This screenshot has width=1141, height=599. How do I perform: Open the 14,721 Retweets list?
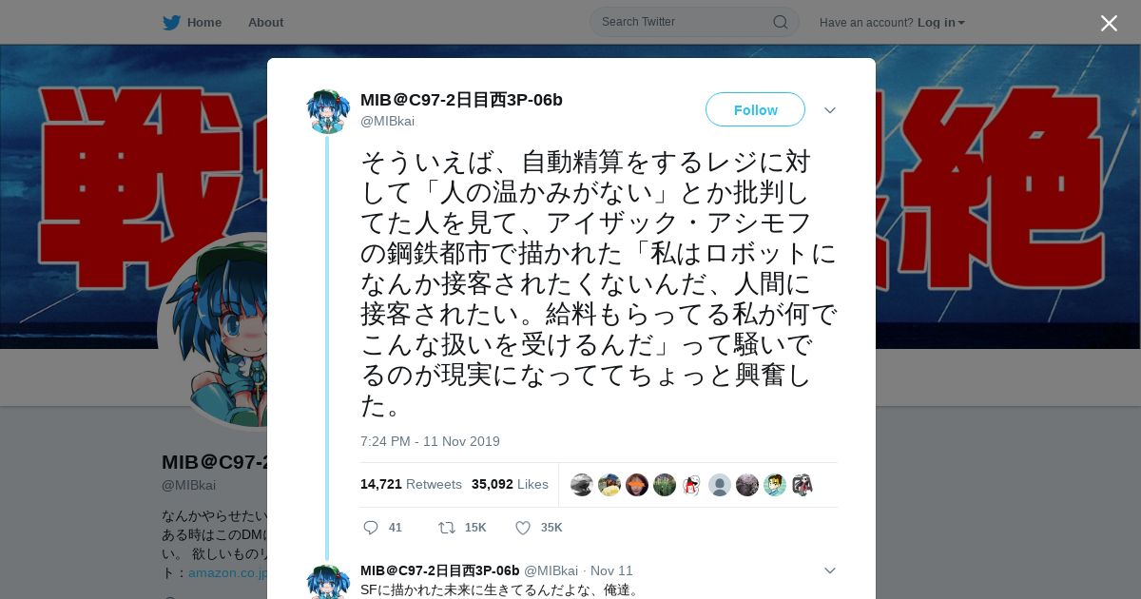tap(411, 484)
